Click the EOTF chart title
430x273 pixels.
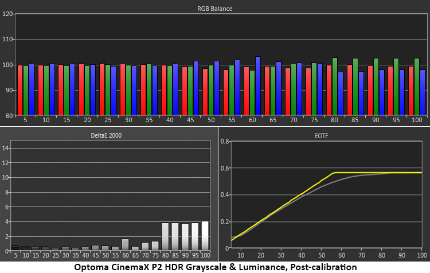click(x=324, y=135)
